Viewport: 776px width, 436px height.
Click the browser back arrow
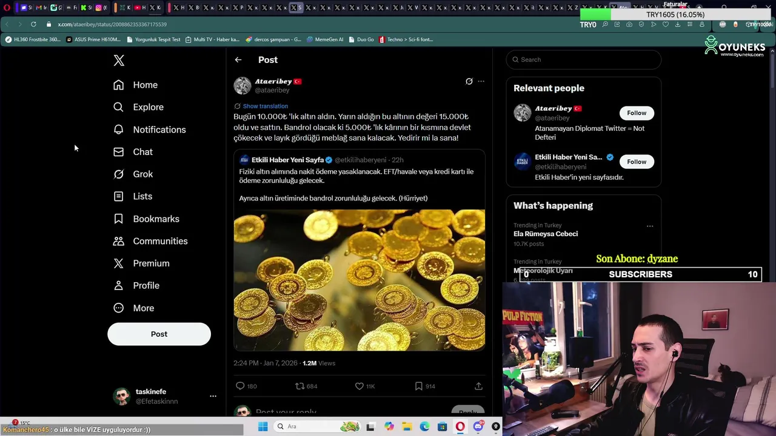[x=7, y=24]
